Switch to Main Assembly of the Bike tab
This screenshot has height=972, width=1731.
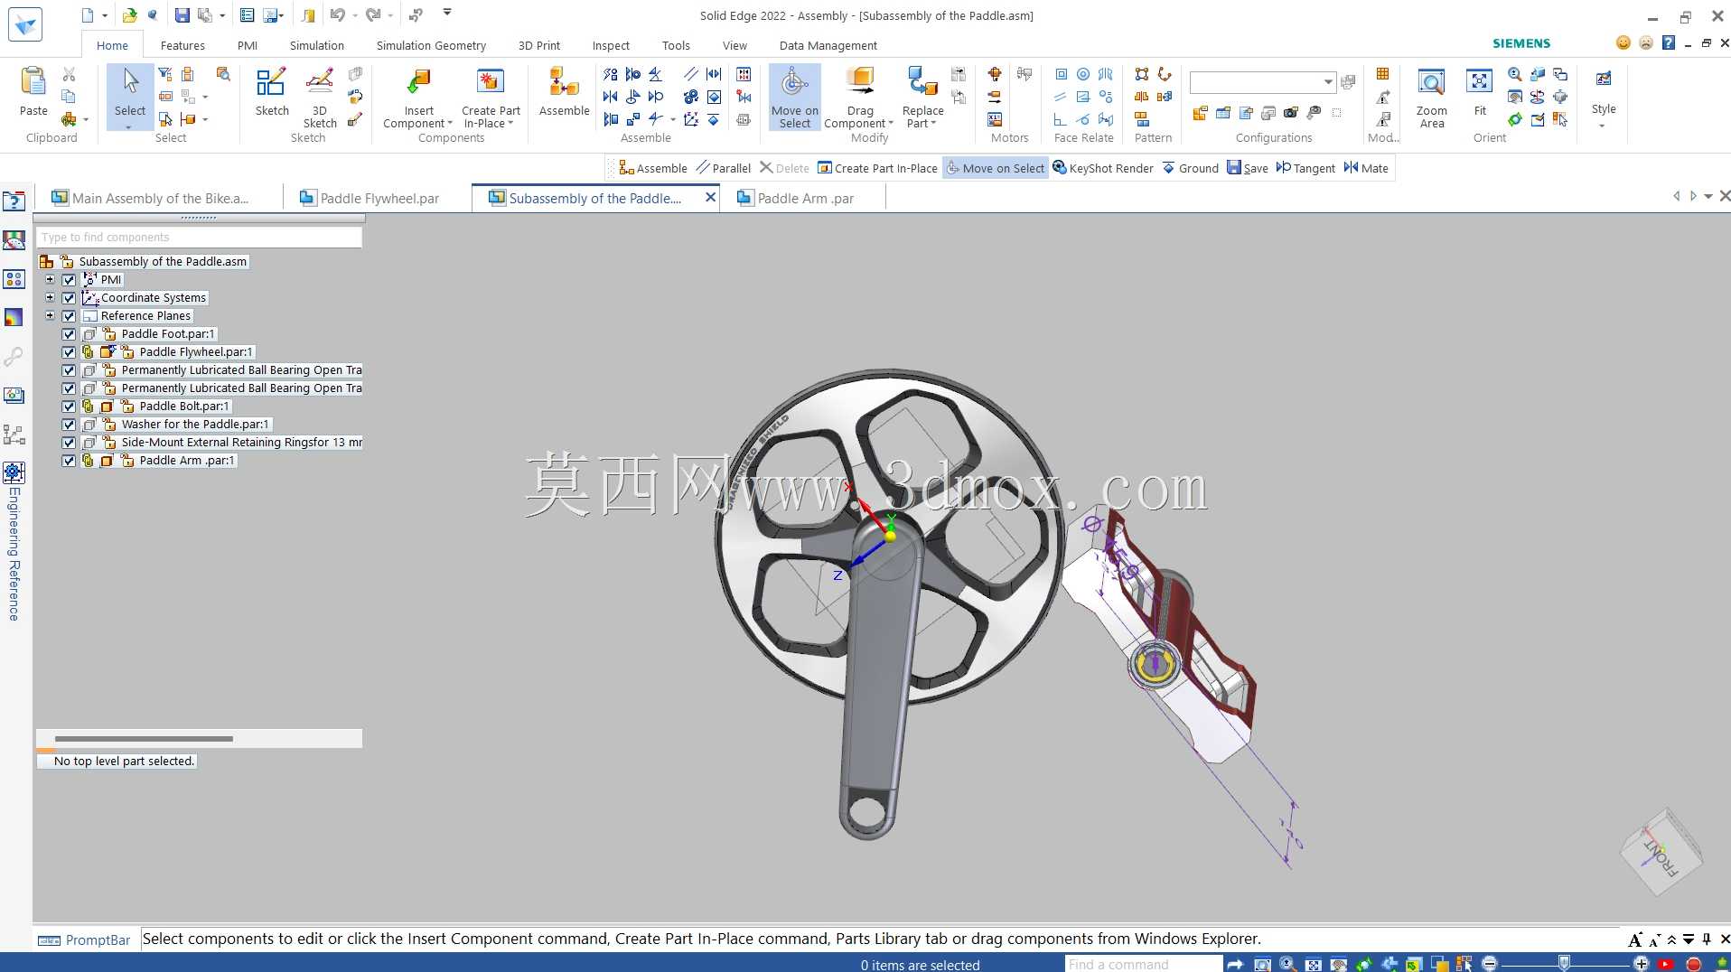[150, 199]
